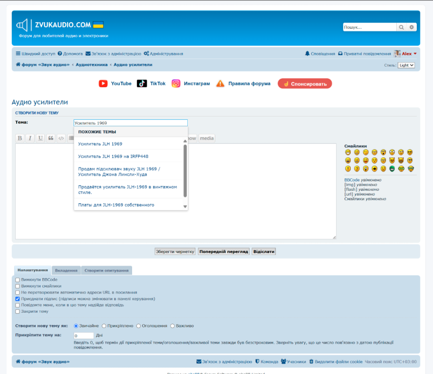Click the Зберегти чернетку button
This screenshot has width=433, height=374.
175,252
